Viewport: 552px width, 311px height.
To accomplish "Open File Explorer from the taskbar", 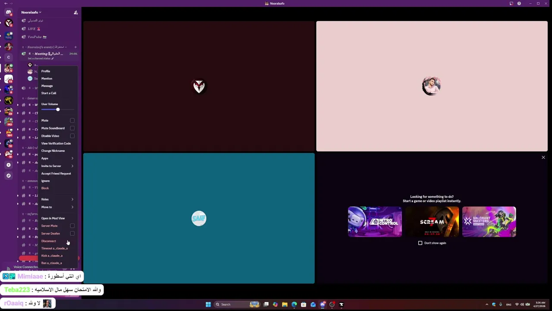I will coord(285,305).
